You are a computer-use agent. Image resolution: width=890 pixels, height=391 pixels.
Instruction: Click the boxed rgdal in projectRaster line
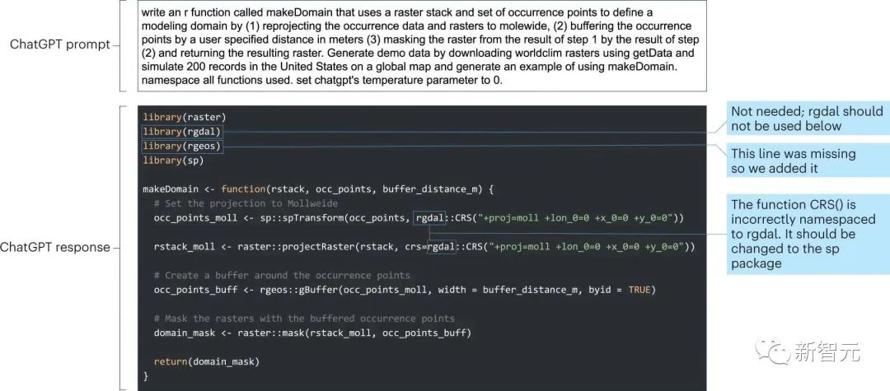coord(441,246)
